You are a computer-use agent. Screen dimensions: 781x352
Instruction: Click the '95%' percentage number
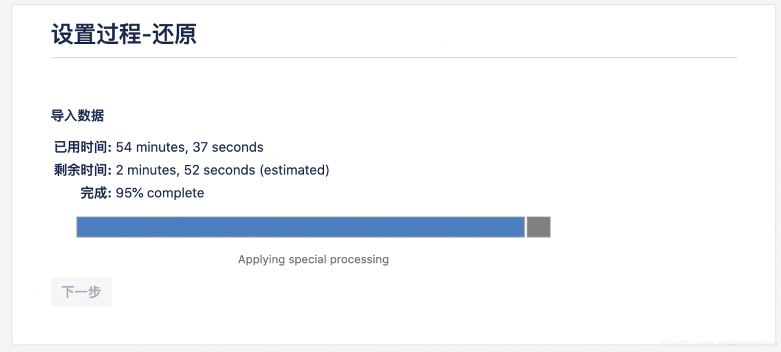[129, 194]
